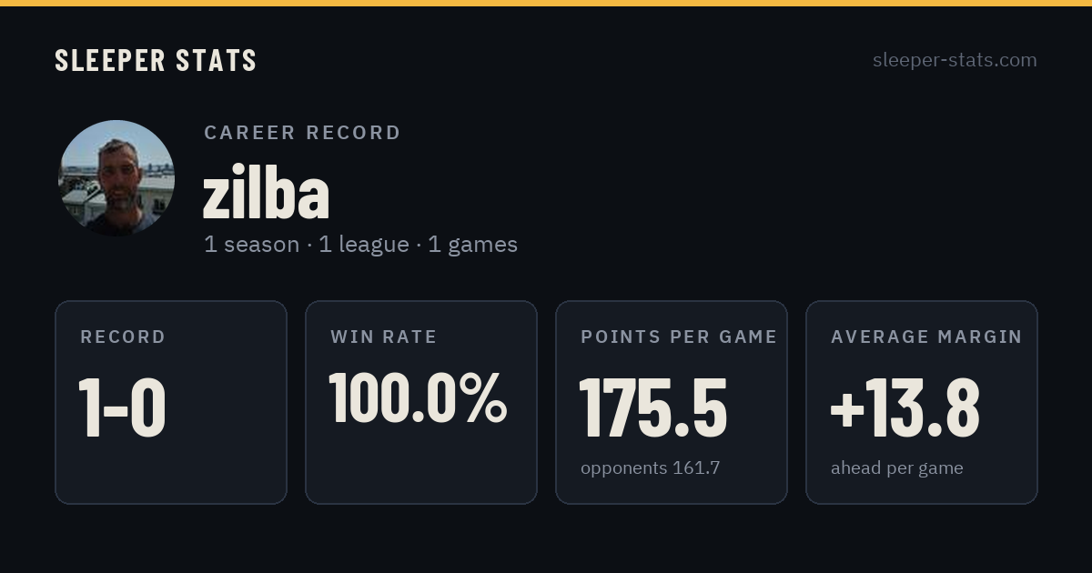Click the WIN RATE label text
Screen dimensions: 1092x573
coord(384,337)
